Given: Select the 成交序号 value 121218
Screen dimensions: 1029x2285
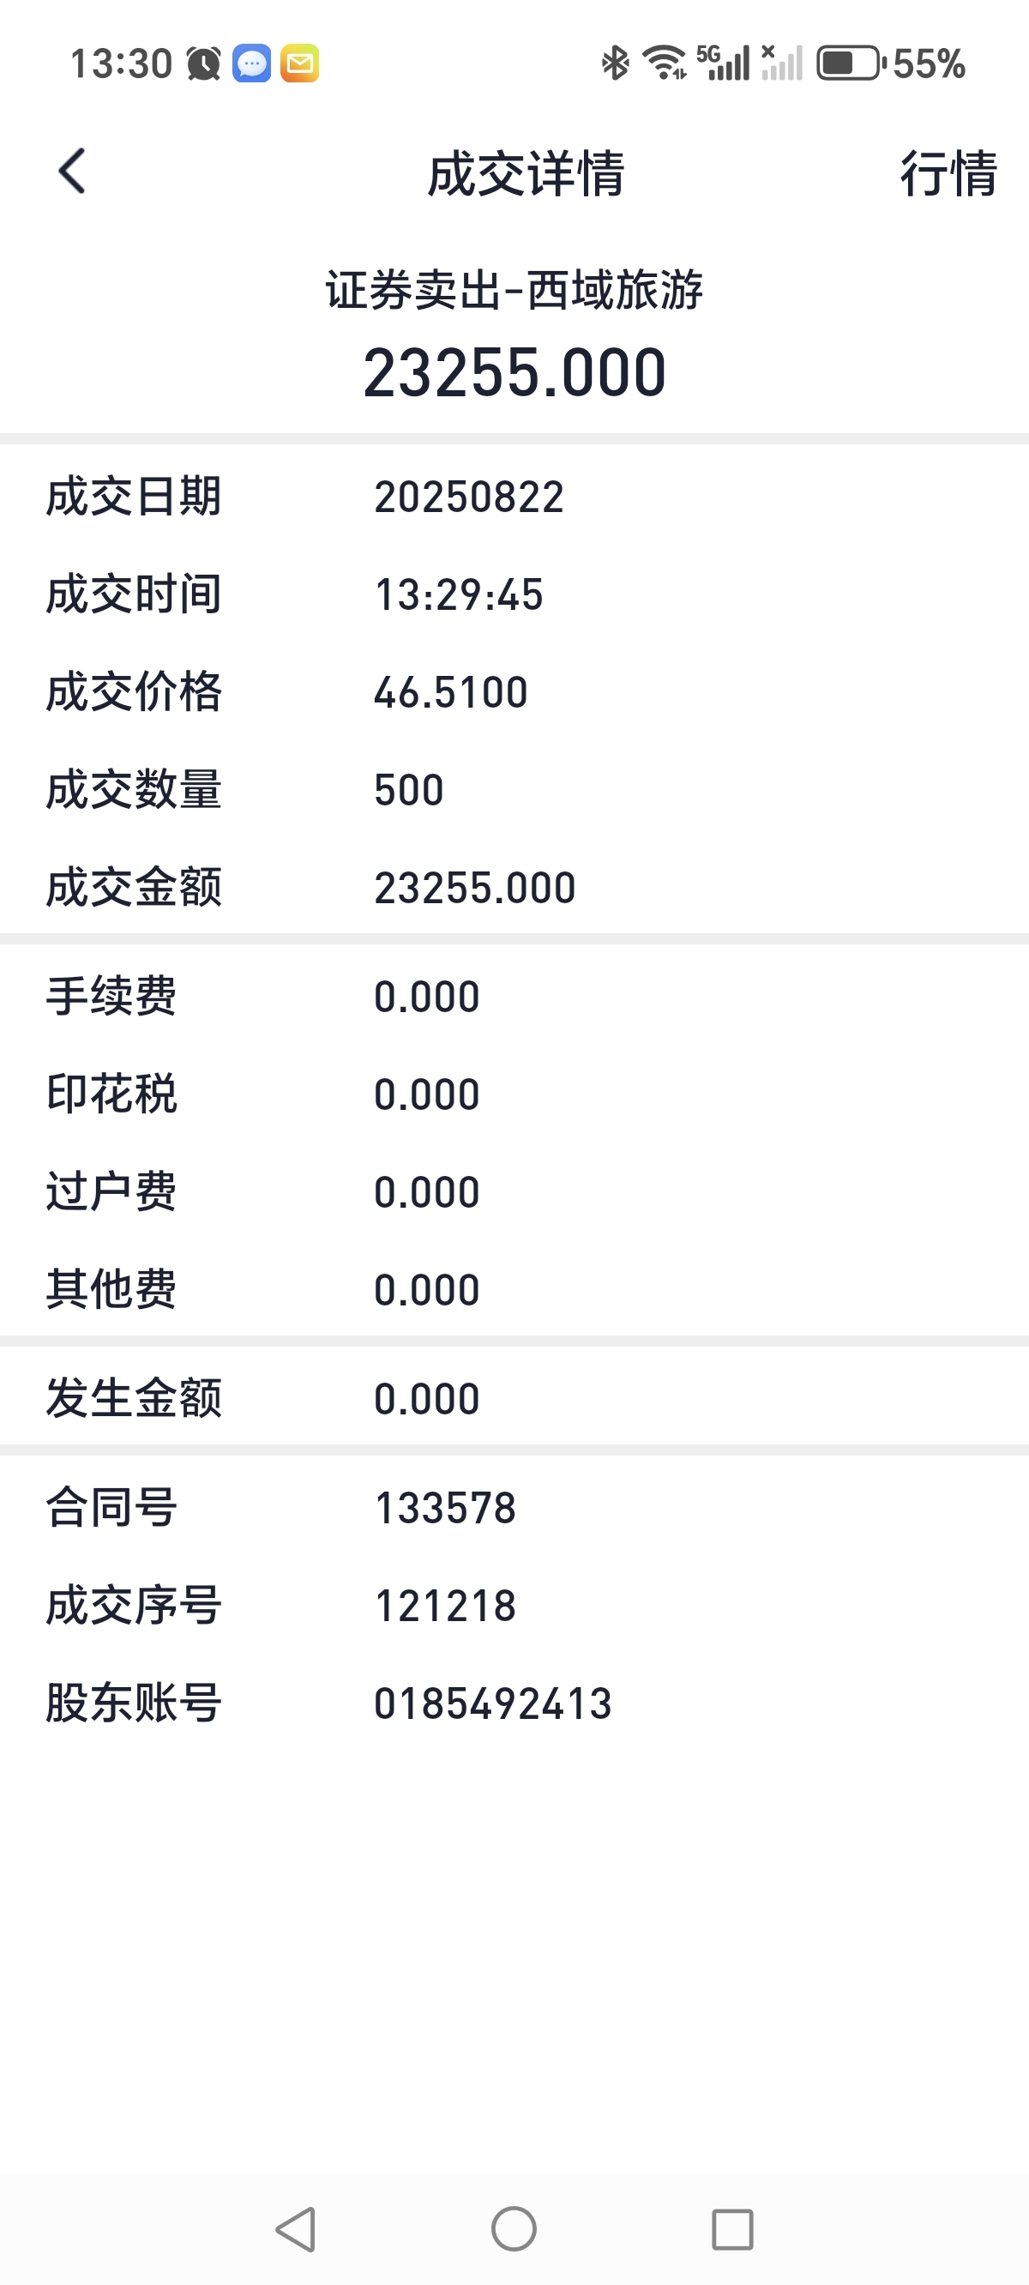Looking at the screenshot, I should pyautogui.click(x=445, y=1606).
